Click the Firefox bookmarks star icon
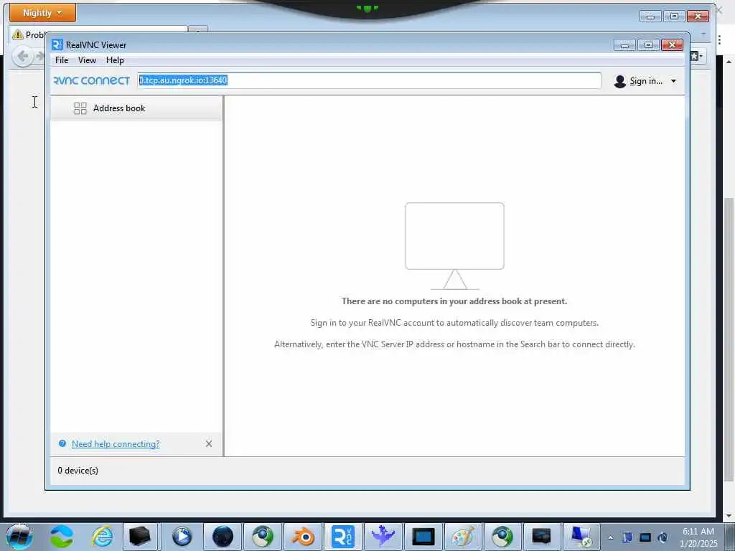Screen dimensions: 735x551 click(x=696, y=56)
